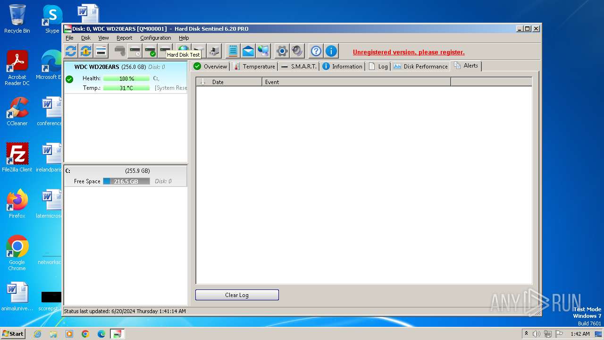Click the disk-with-clock toolbar icon
Image resolution: width=604 pixels, height=340 pixels.
(x=135, y=51)
